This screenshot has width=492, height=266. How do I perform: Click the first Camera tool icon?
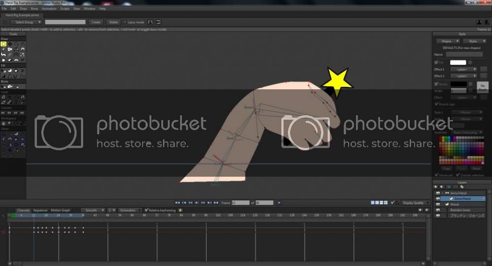(3, 113)
